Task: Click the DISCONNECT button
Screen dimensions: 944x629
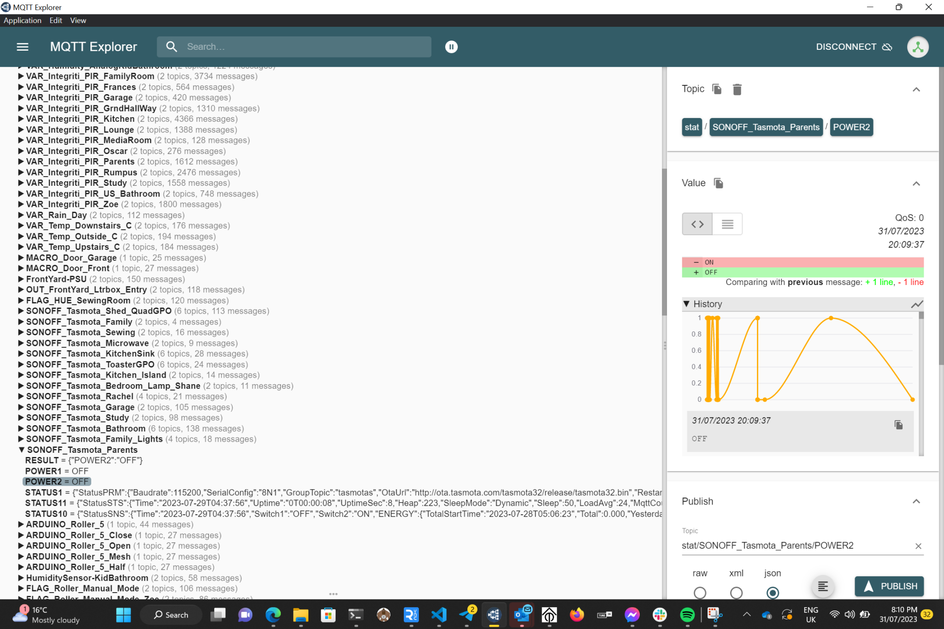Action: tap(854, 47)
